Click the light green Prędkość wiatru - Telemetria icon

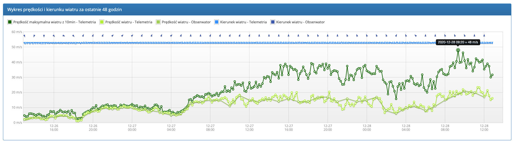pos(102,22)
